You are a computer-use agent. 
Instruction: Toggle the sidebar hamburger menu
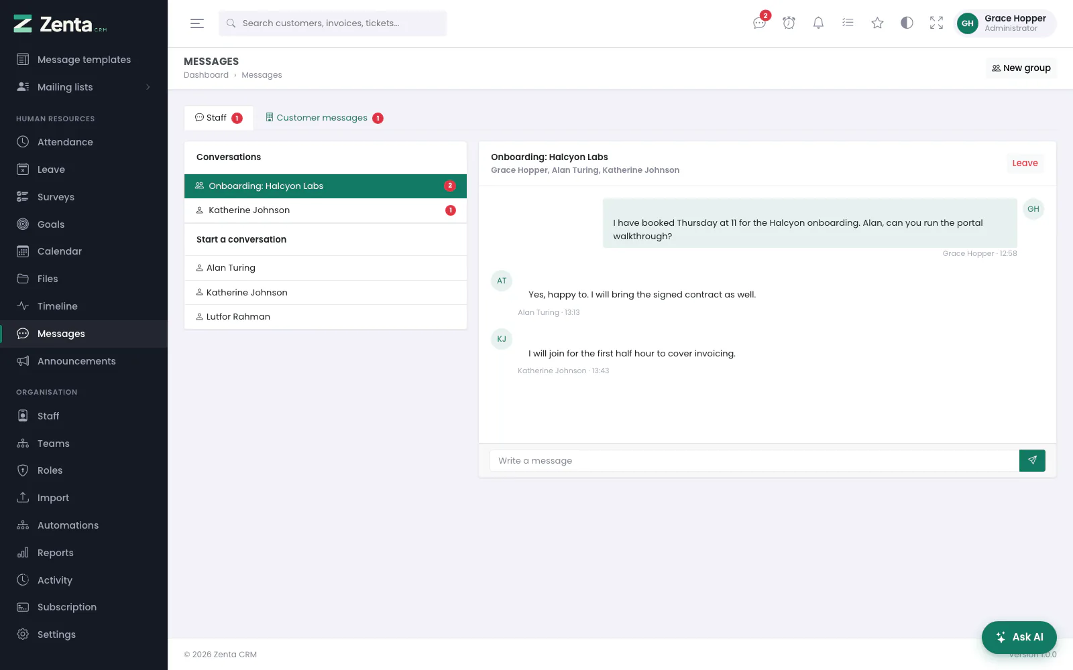pyautogui.click(x=196, y=23)
